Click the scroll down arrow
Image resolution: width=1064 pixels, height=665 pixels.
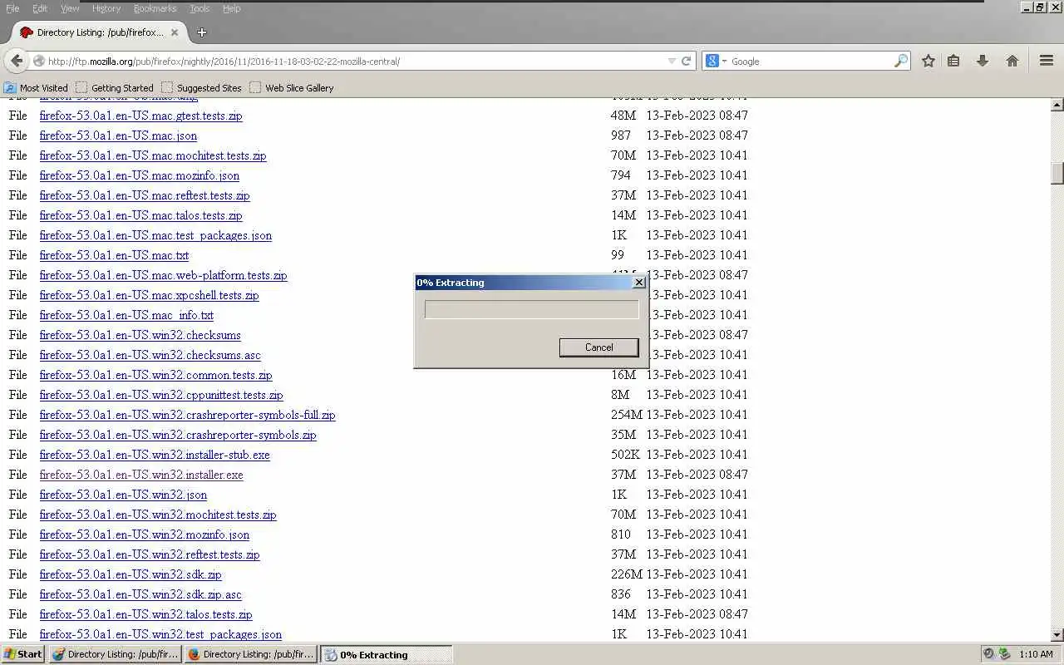(x=1057, y=635)
